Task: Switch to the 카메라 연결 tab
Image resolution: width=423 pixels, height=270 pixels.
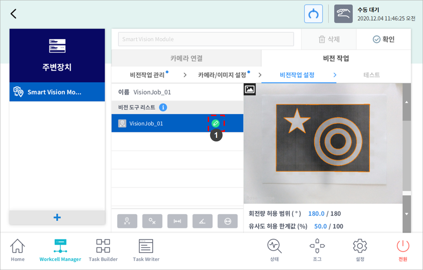Action: 186,58
